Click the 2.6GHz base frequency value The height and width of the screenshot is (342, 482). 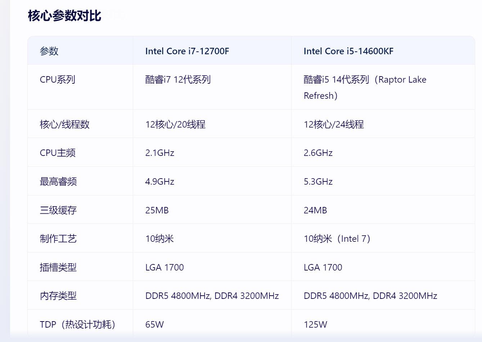click(318, 153)
